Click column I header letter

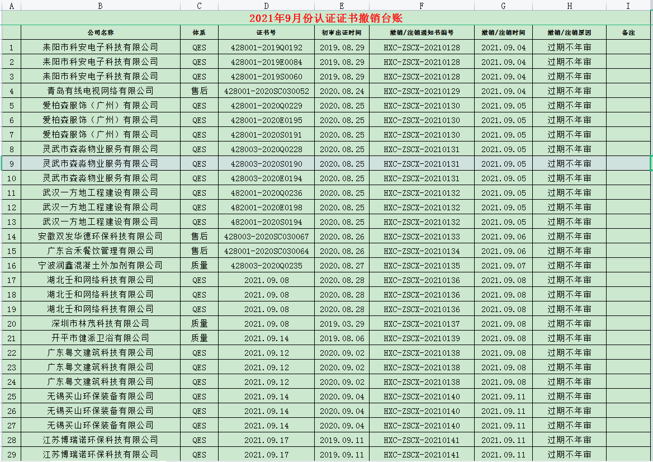(628, 6)
